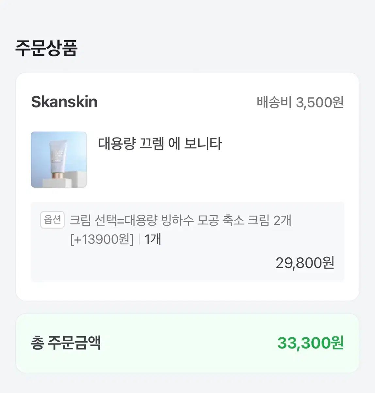Tap the 옵션 badge label
Image resolution: width=375 pixels, height=393 pixels.
tap(53, 220)
